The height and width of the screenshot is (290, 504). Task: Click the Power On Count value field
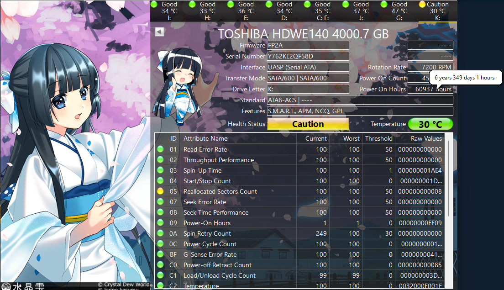pos(419,78)
